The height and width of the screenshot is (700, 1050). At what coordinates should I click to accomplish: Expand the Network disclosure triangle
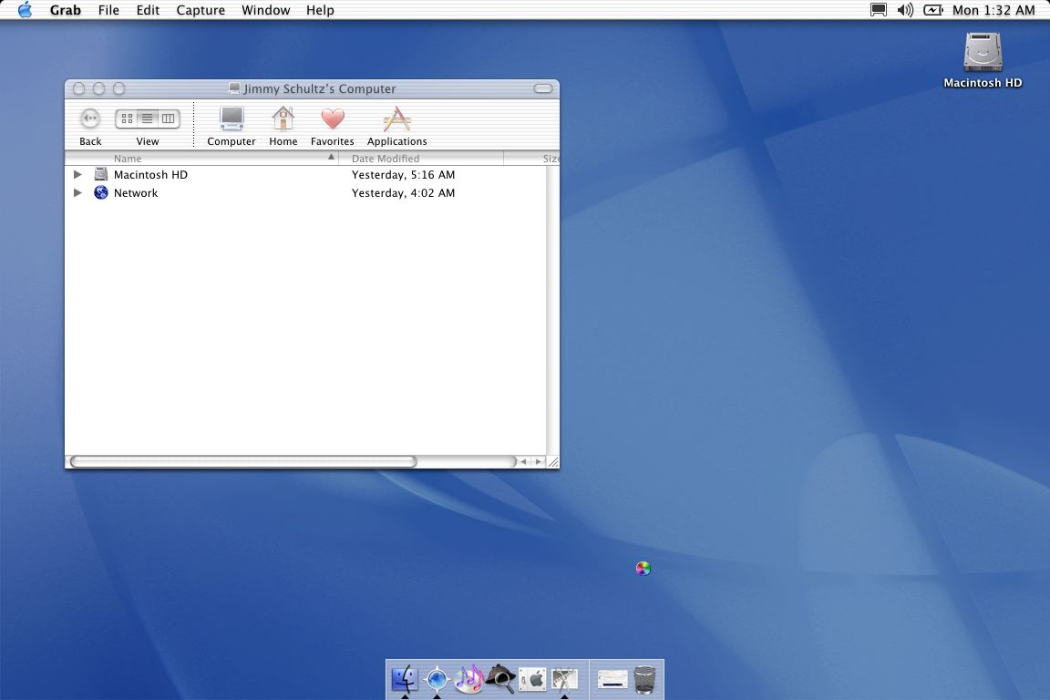coord(77,193)
